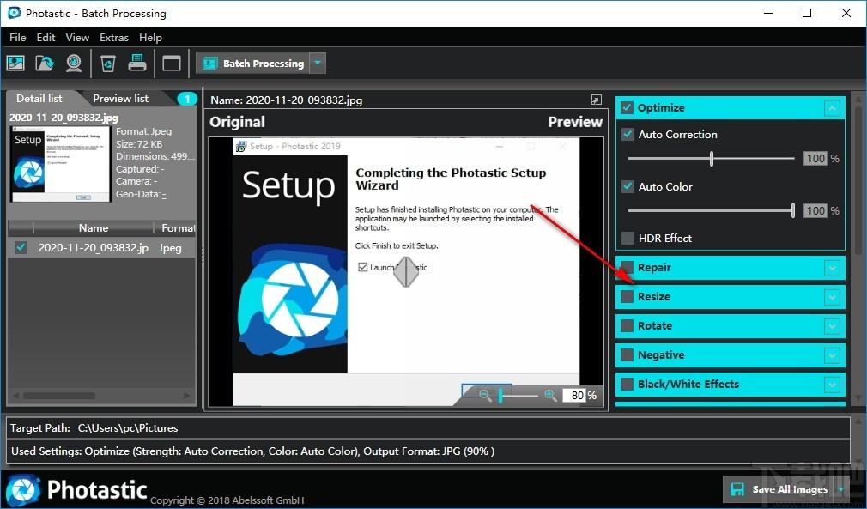
Task: Enable the Resize checkbox
Action: [x=627, y=297]
